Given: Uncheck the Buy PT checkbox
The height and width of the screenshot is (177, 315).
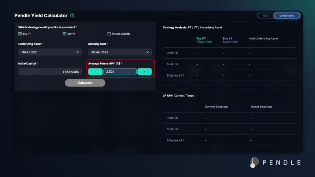Looking at the screenshot, I should (20, 34).
